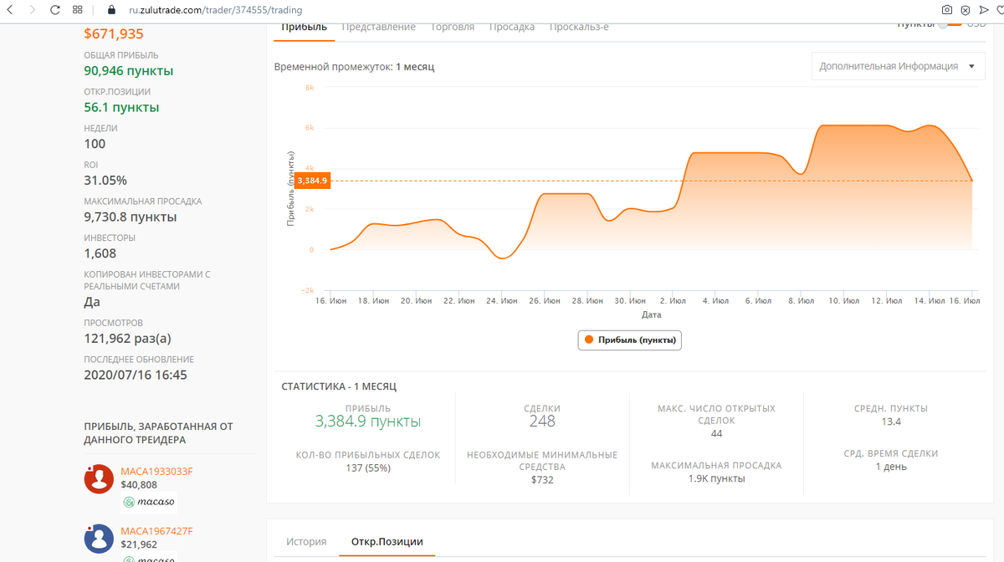Open the ad blocker shield icon
The height and width of the screenshot is (562, 1004).
tap(965, 10)
